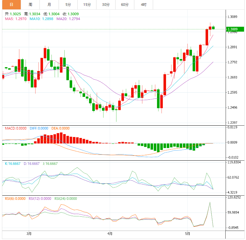The image size is (246, 240).
Task: Click the DIFF value label
Action: click(x=39, y=129)
